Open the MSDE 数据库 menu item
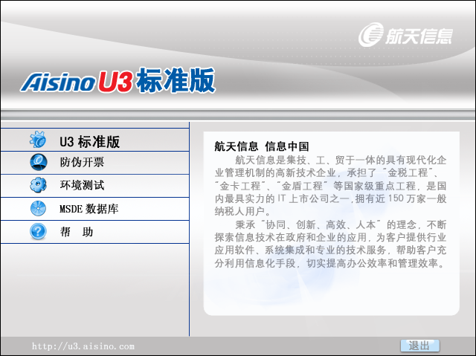 (x=89, y=209)
